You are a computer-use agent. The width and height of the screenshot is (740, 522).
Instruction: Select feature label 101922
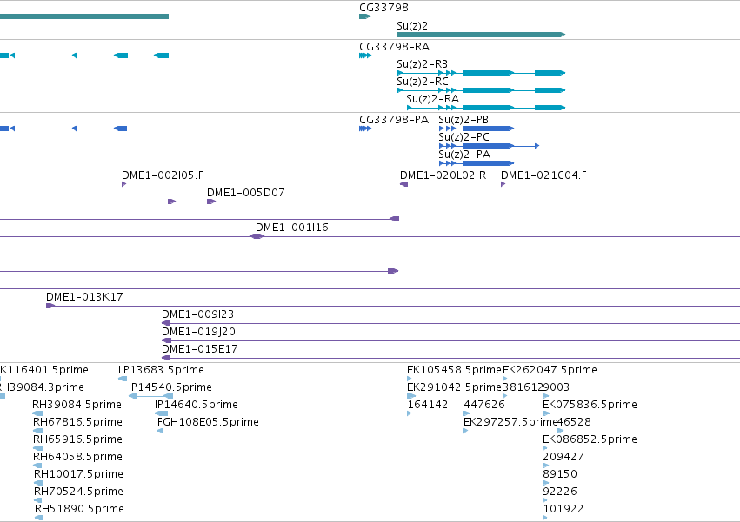click(x=563, y=510)
